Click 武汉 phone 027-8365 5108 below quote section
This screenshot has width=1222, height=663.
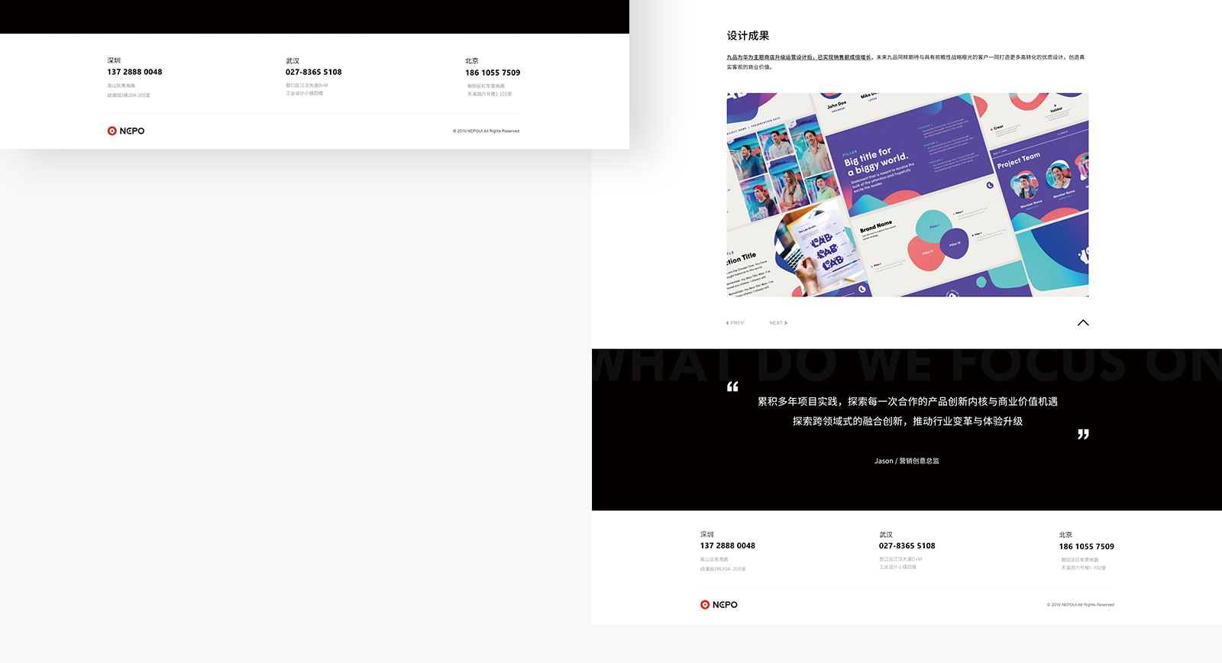pyautogui.click(x=907, y=545)
